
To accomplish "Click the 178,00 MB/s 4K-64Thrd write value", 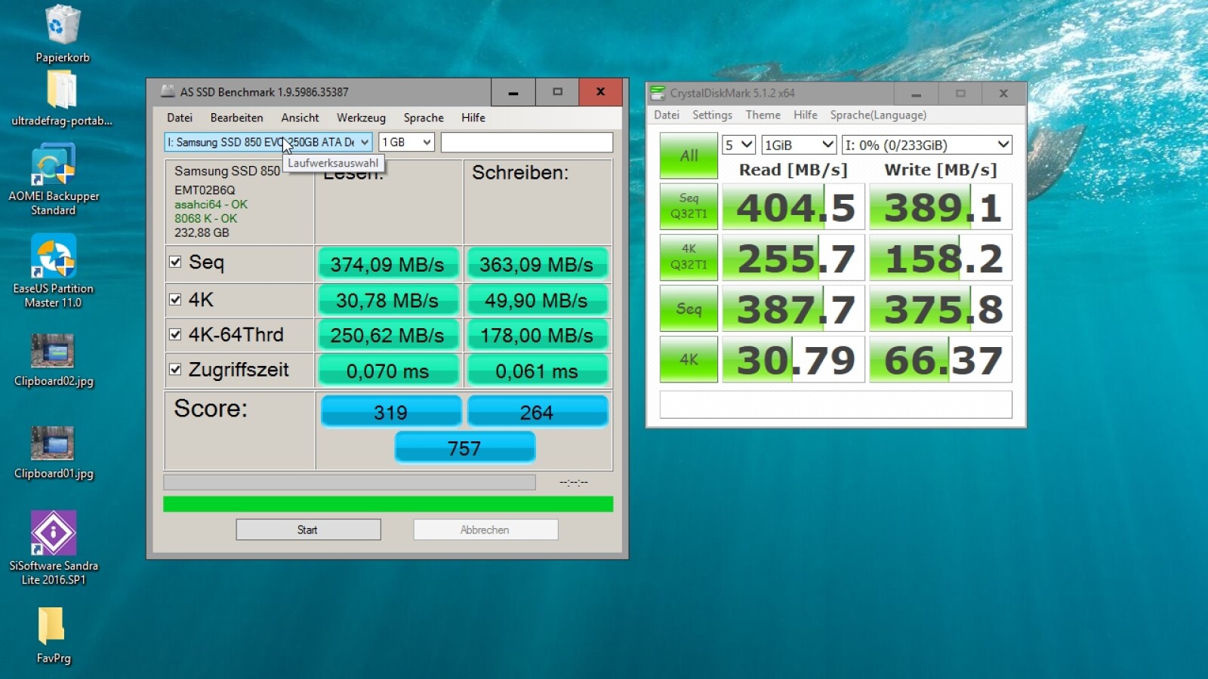I will coord(537,335).
